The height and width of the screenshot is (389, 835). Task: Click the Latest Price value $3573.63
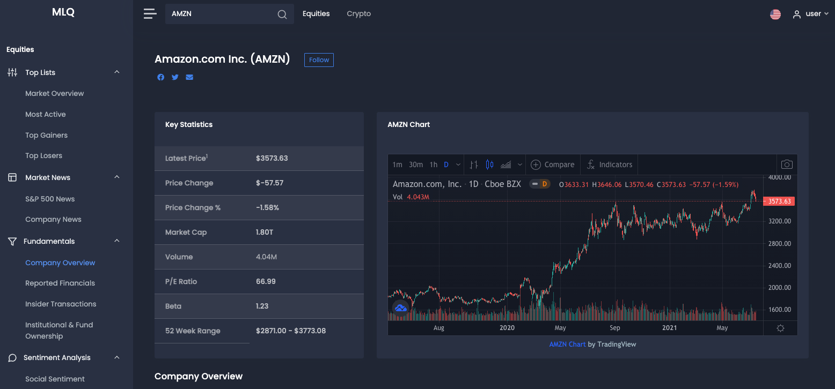272,159
